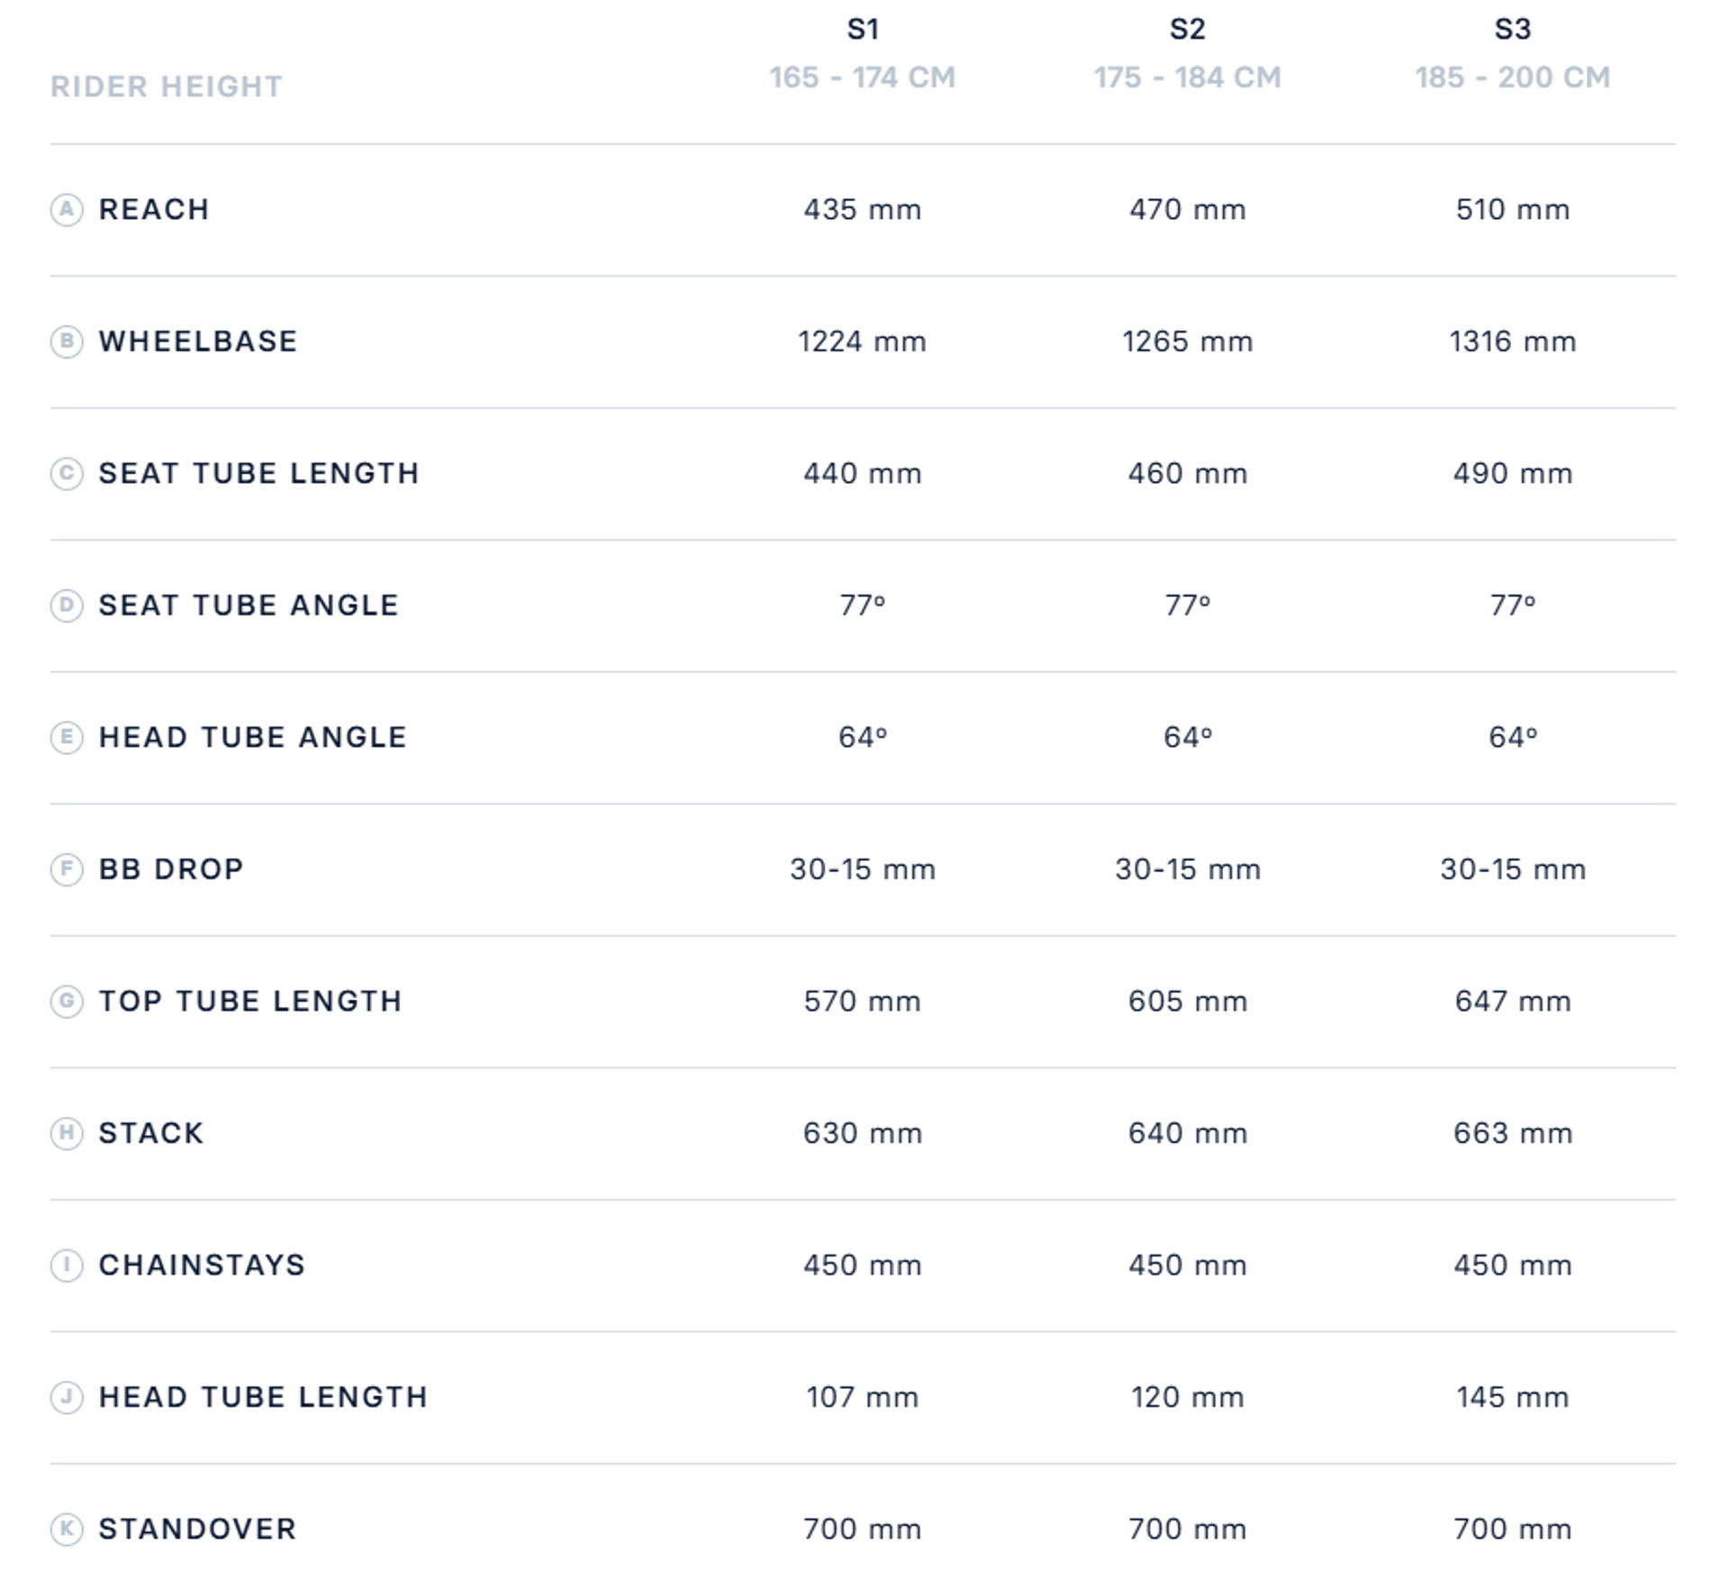This screenshot has height=1578, width=1729.
Task: Click the 185 - 200 CM height range
Action: tap(1513, 77)
